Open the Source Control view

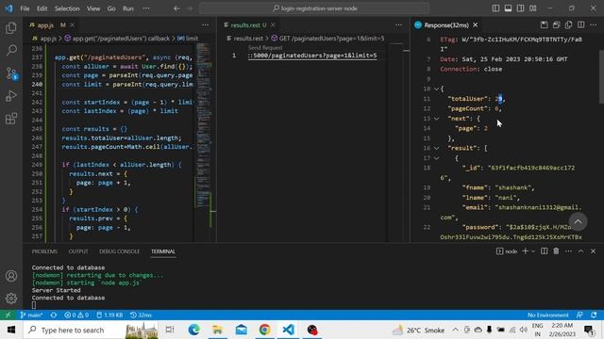point(11,73)
